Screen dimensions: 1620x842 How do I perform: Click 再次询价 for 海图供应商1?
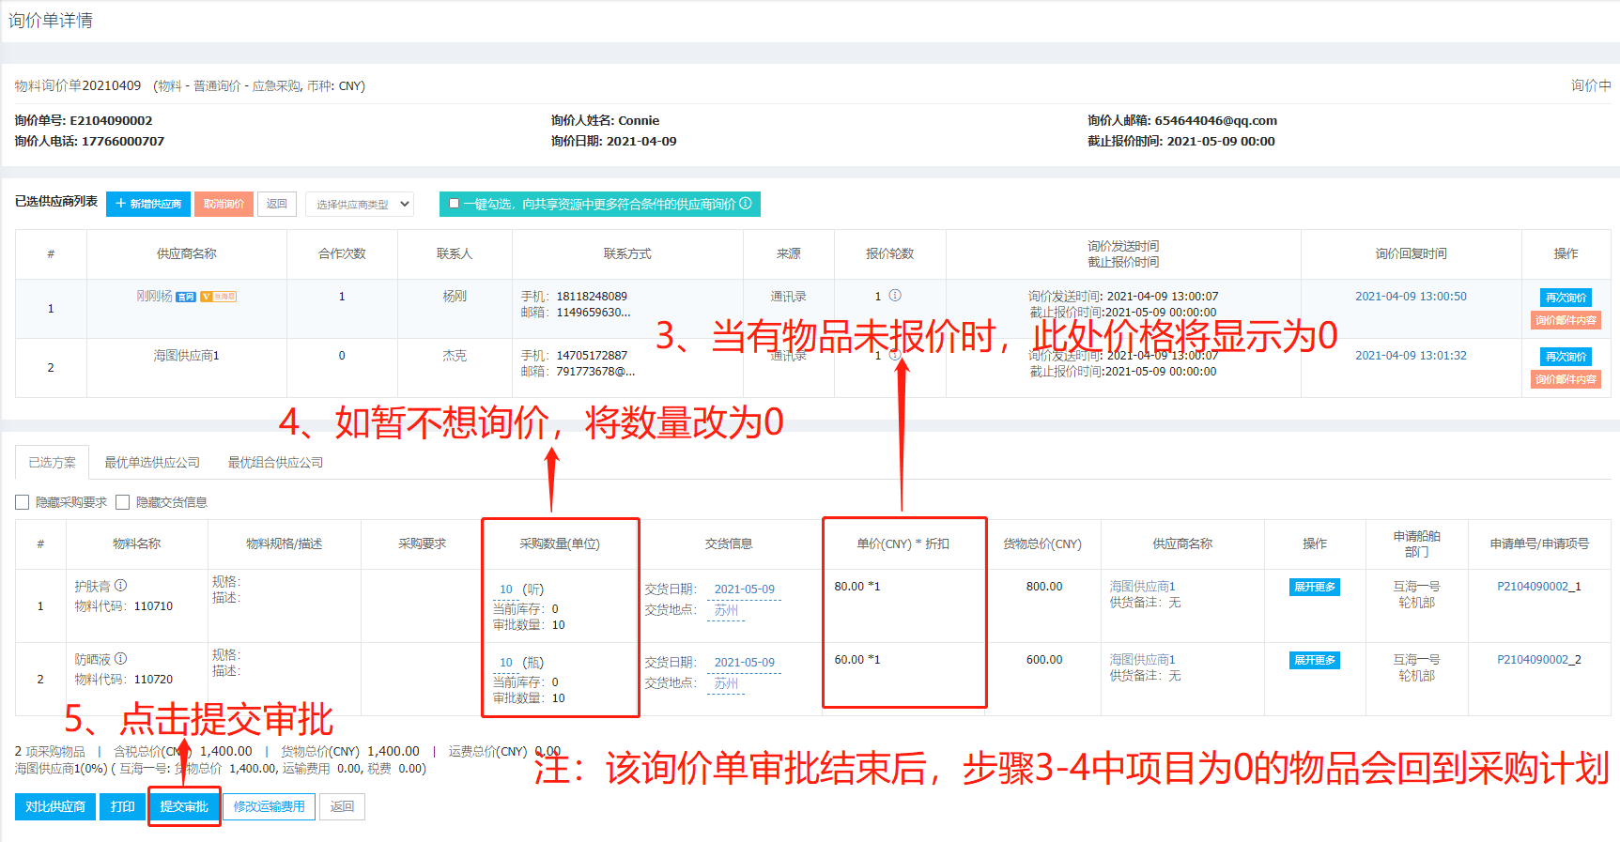click(1566, 357)
